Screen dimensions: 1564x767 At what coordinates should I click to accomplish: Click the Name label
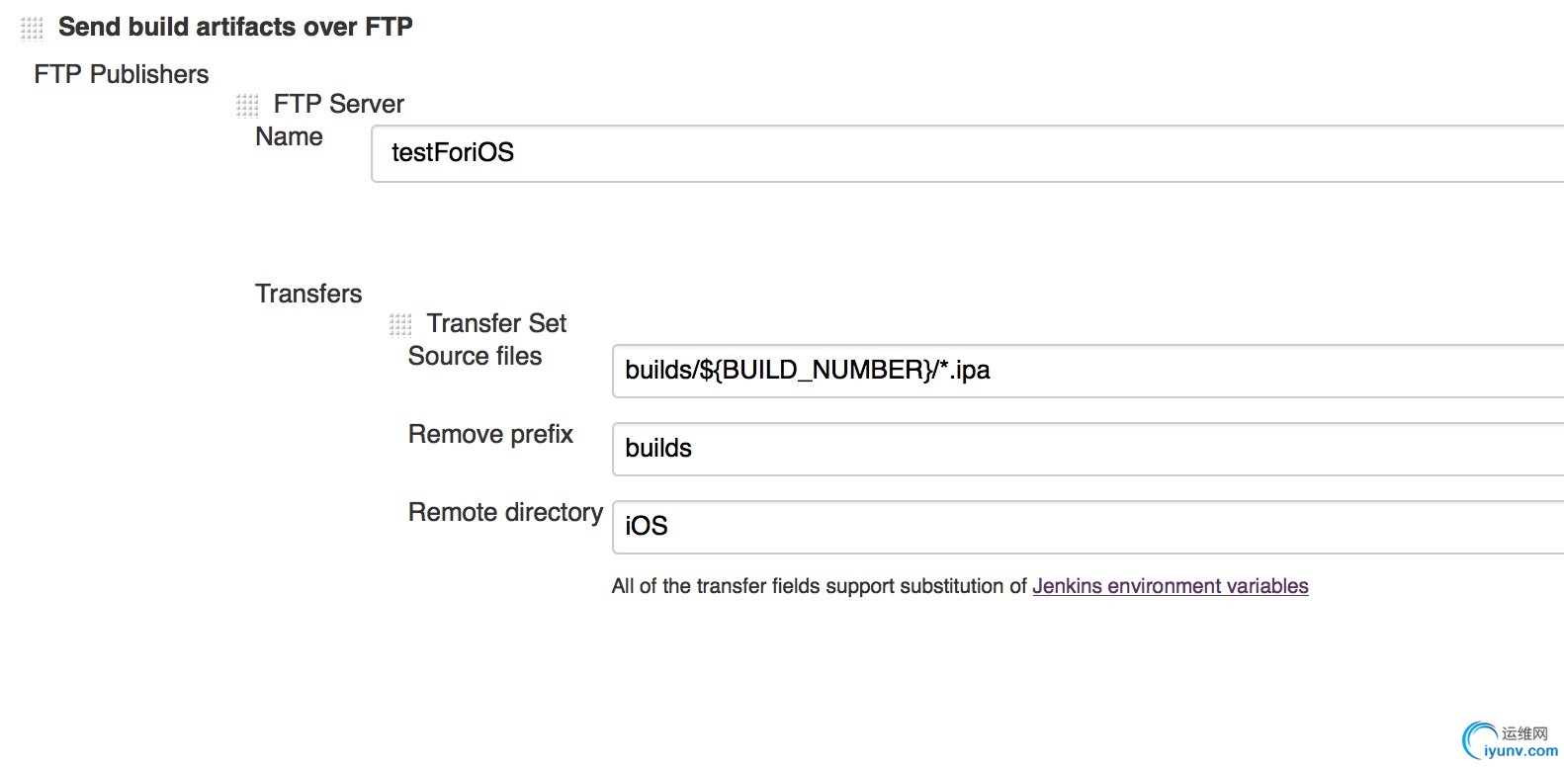click(289, 136)
